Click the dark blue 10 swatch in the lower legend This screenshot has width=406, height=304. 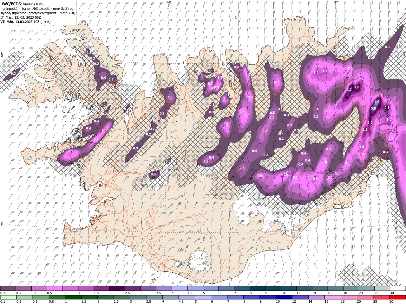[283, 297]
